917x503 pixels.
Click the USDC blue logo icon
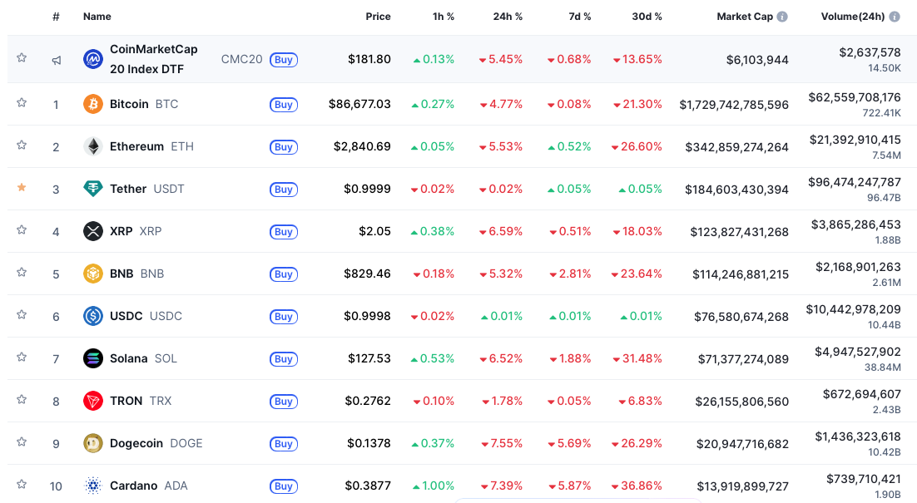pyautogui.click(x=92, y=316)
